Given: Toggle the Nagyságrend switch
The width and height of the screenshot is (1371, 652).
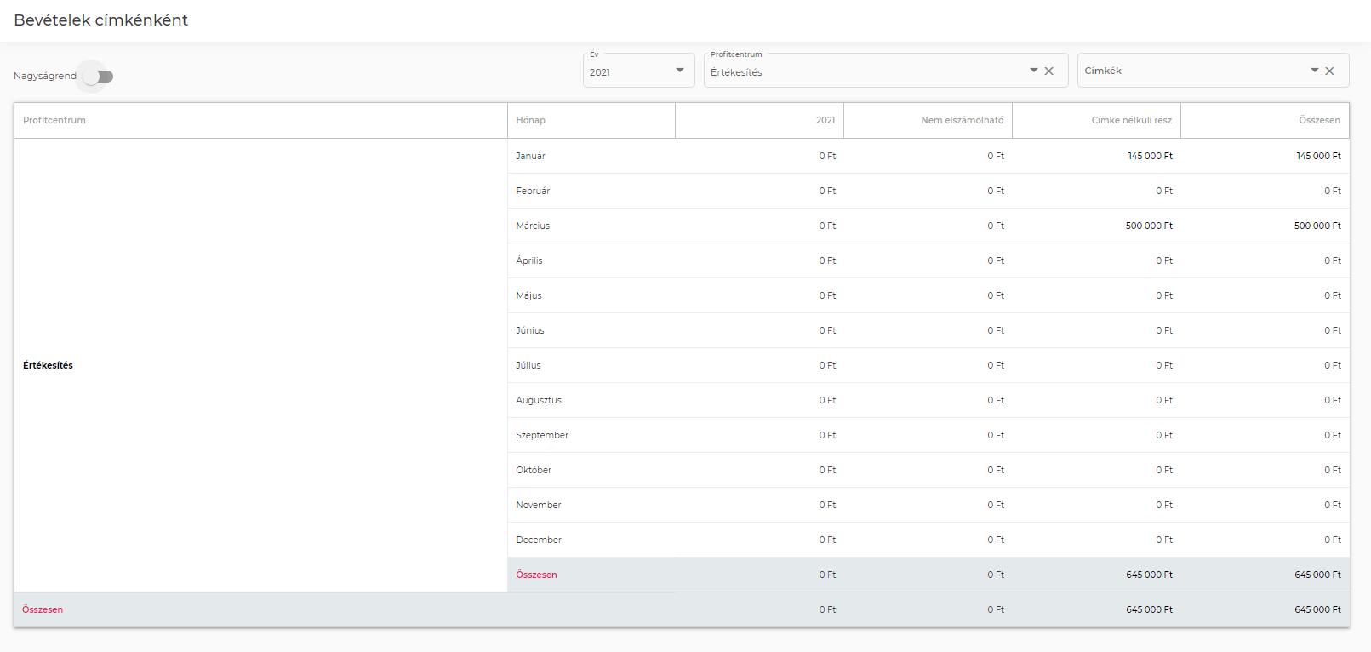Looking at the screenshot, I should coord(98,77).
